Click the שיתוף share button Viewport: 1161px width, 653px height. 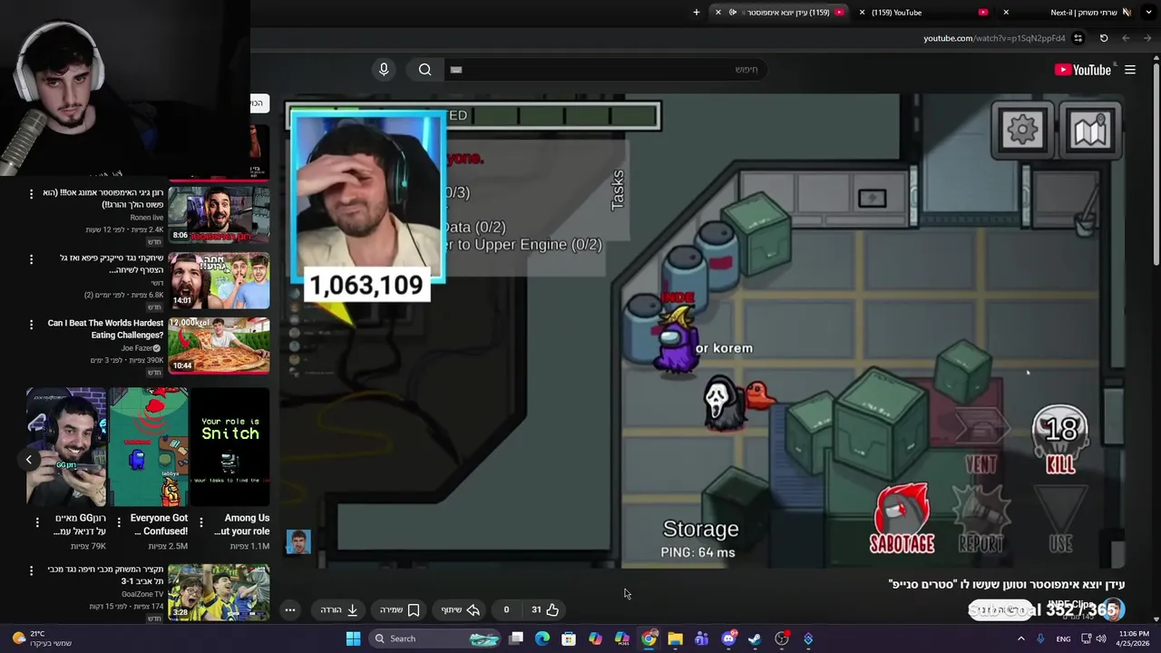[x=460, y=609]
